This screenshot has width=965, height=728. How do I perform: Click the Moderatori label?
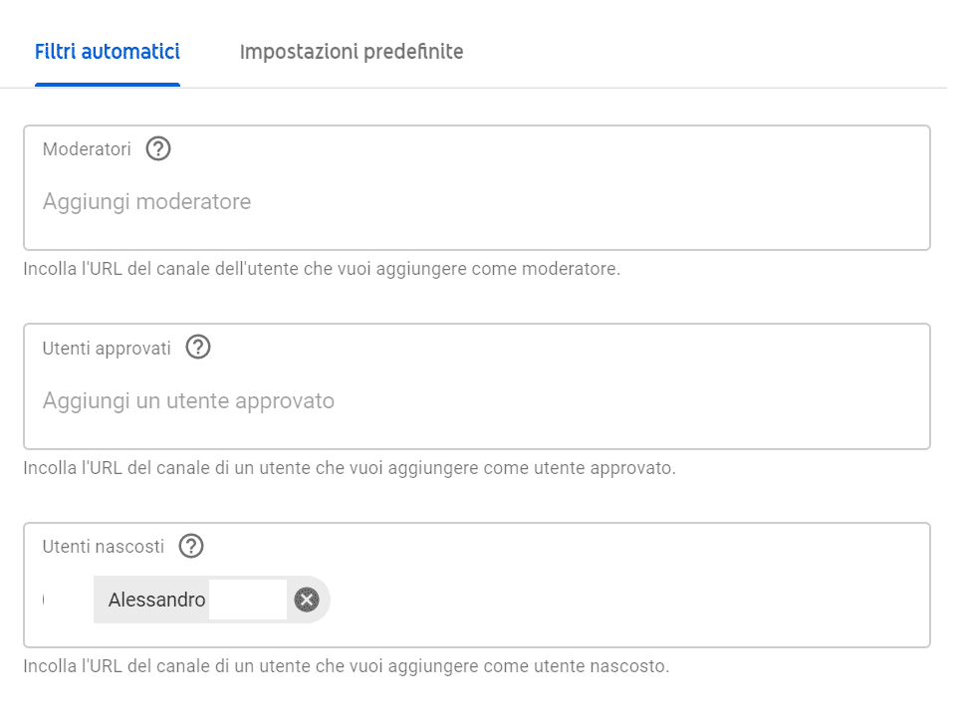tap(87, 149)
